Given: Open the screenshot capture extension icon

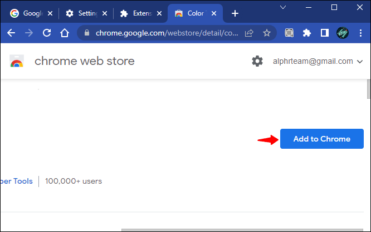Looking at the screenshot, I should pyautogui.click(x=289, y=33).
